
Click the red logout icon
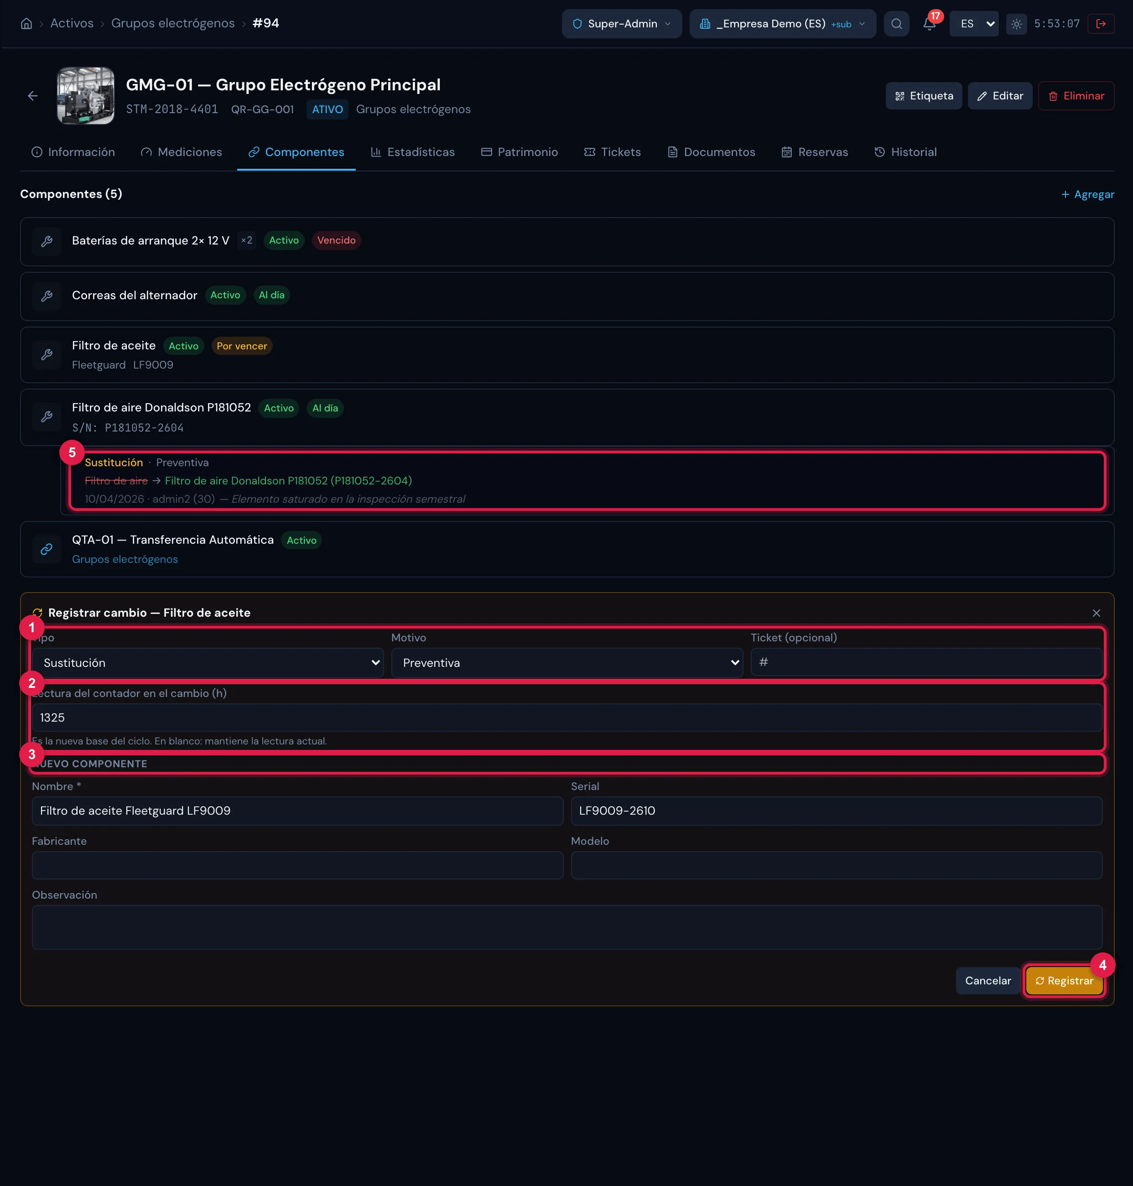(x=1100, y=24)
